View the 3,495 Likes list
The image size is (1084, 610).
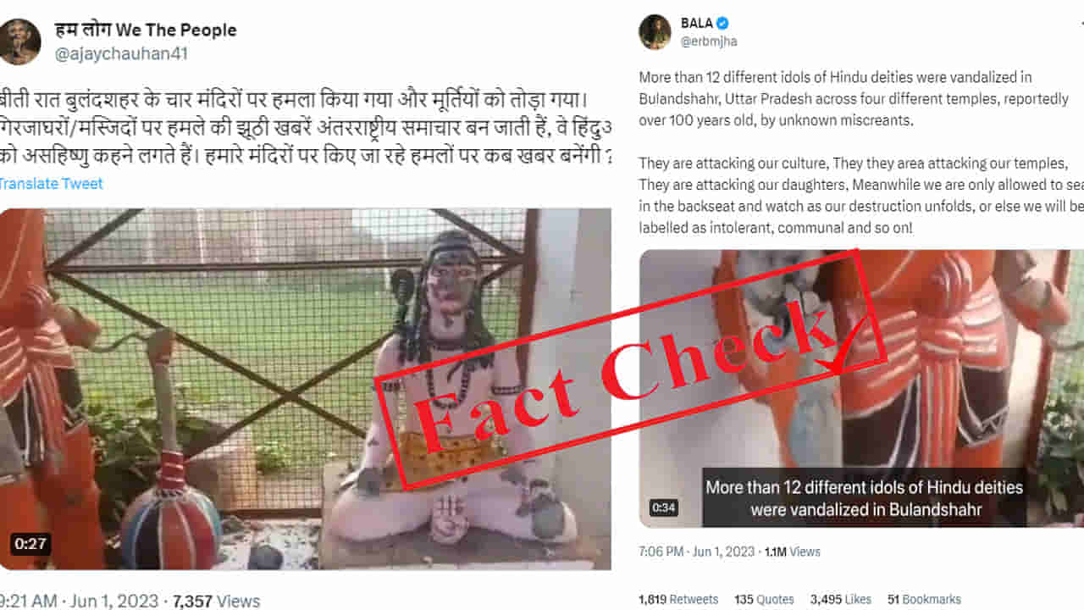841,599
